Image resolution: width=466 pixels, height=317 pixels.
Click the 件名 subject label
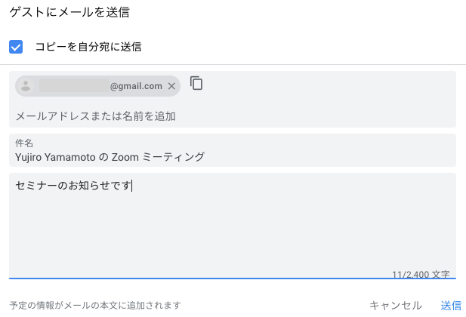(24, 143)
